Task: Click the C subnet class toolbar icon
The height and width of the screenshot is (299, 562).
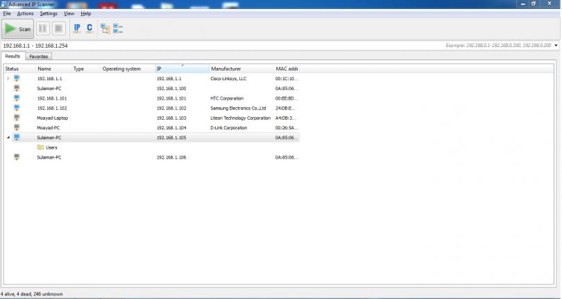Action: pos(90,28)
